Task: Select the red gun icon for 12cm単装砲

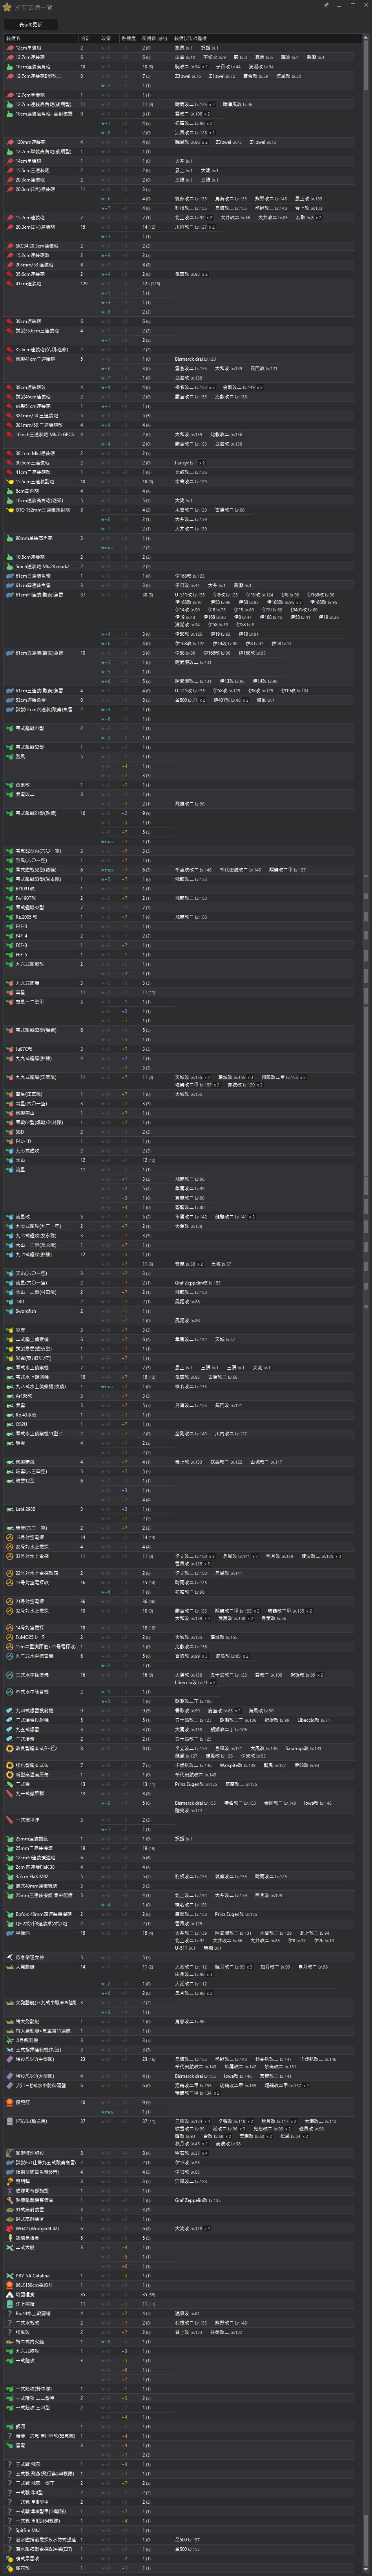Action: 9,48
